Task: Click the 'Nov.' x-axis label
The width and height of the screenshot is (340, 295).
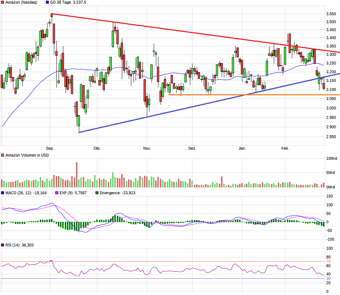Action: pos(147,148)
